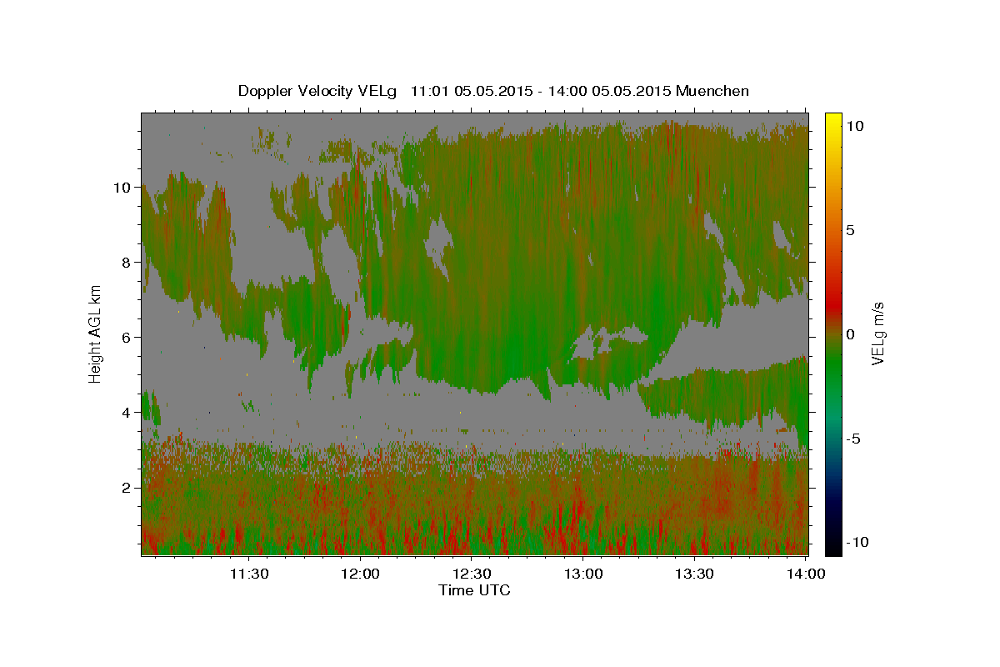This screenshot has width=1000, height=667.
Task: Pick the yellow top of the colorbar
Action: click(833, 118)
